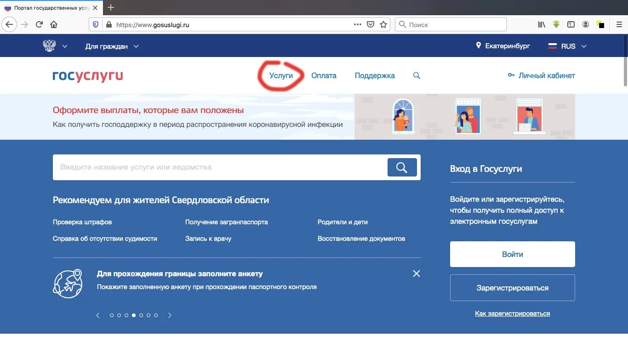Open Родители и дети link

coord(343,222)
